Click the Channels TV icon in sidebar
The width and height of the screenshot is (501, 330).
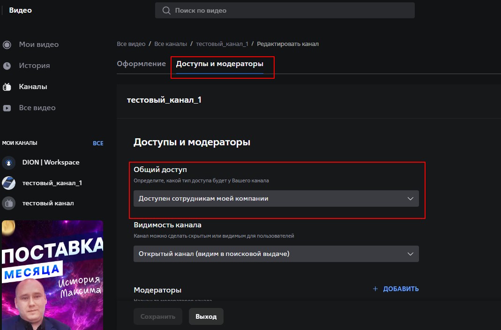[7, 87]
